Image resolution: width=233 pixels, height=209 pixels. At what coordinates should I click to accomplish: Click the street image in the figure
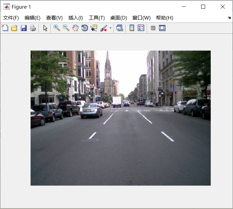120,118
